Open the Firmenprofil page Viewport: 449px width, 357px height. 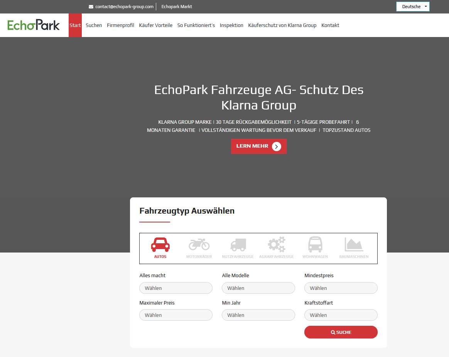121,25
